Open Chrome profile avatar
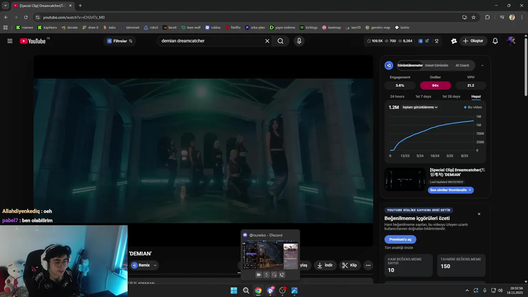The width and height of the screenshot is (528, 297). tap(512, 17)
